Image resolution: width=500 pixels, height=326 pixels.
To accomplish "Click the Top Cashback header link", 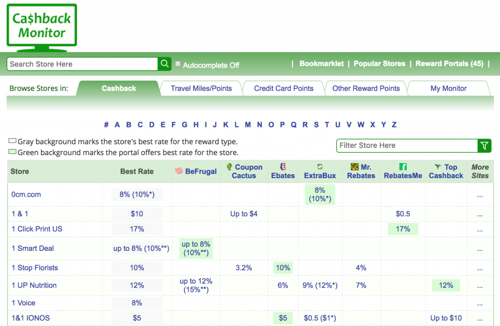I will (x=446, y=171).
